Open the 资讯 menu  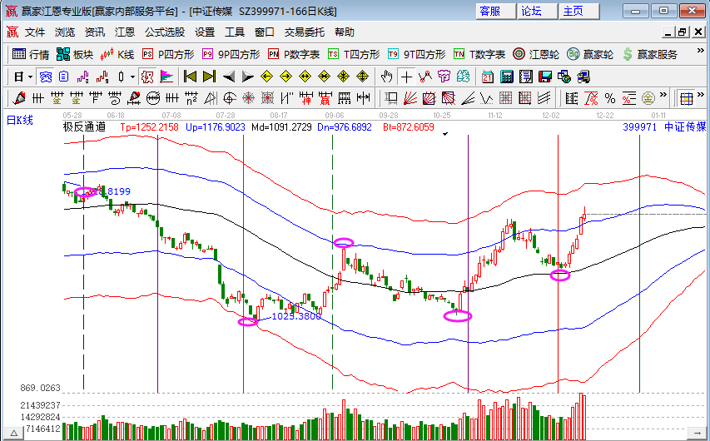tap(95, 32)
